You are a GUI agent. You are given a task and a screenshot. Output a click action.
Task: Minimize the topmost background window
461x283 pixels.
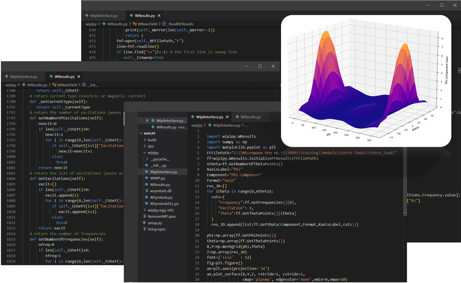tap(429, 5)
